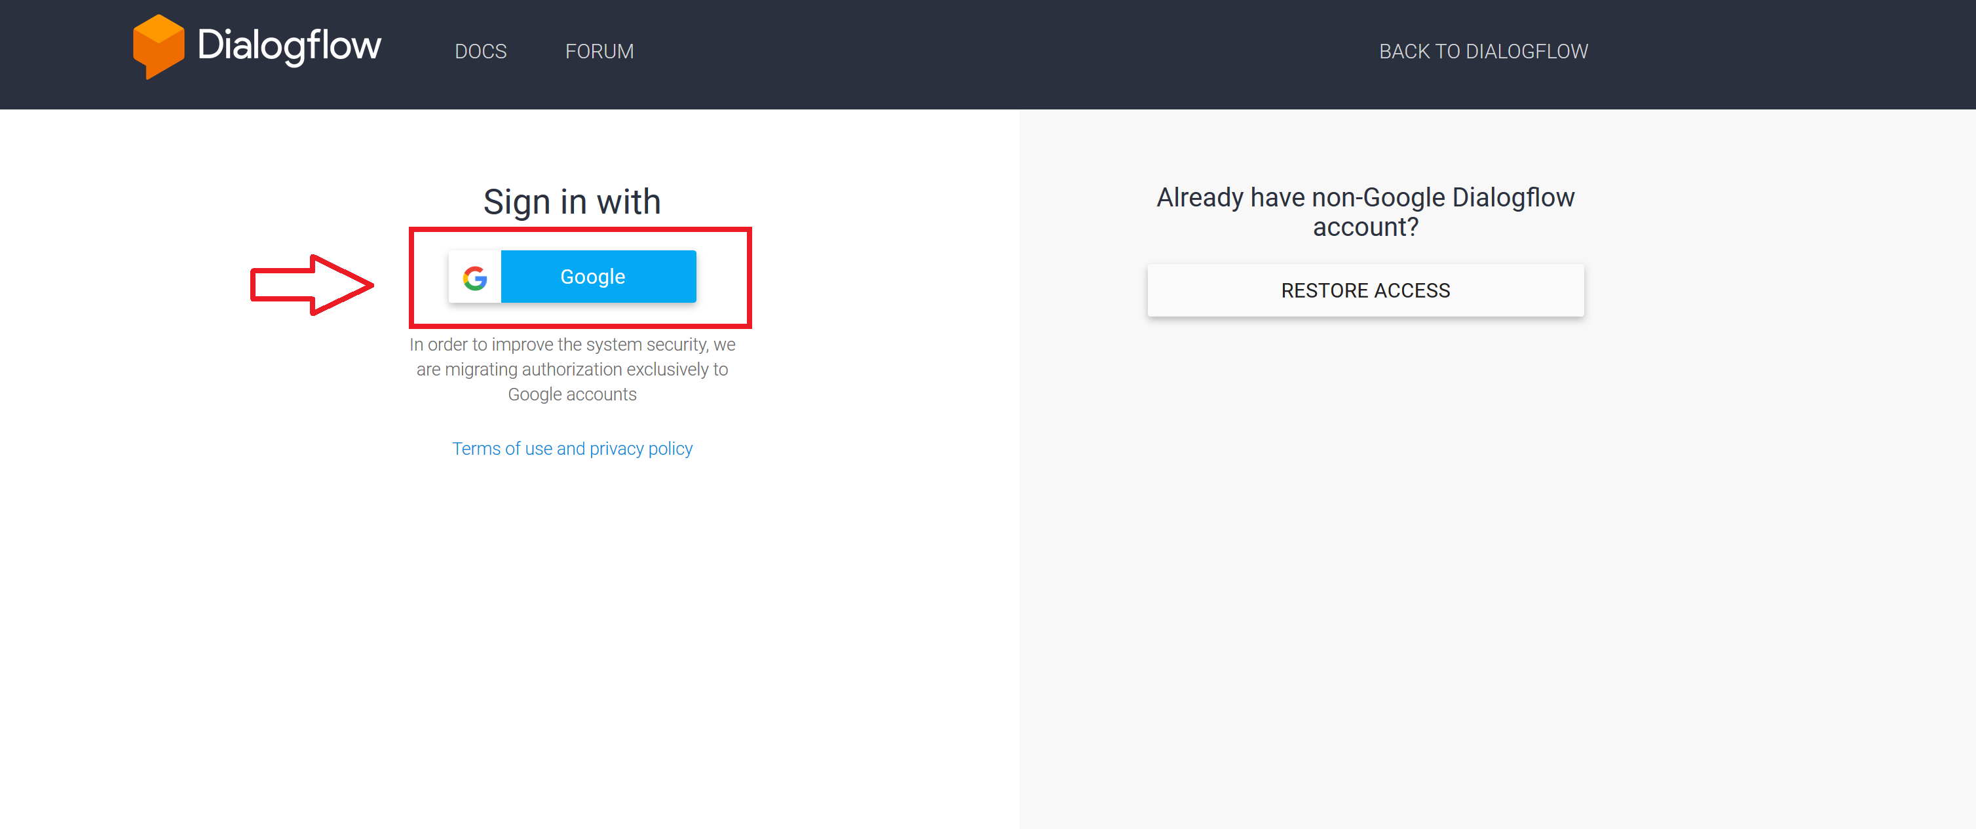Click the multicolor Google G icon

coord(475,277)
